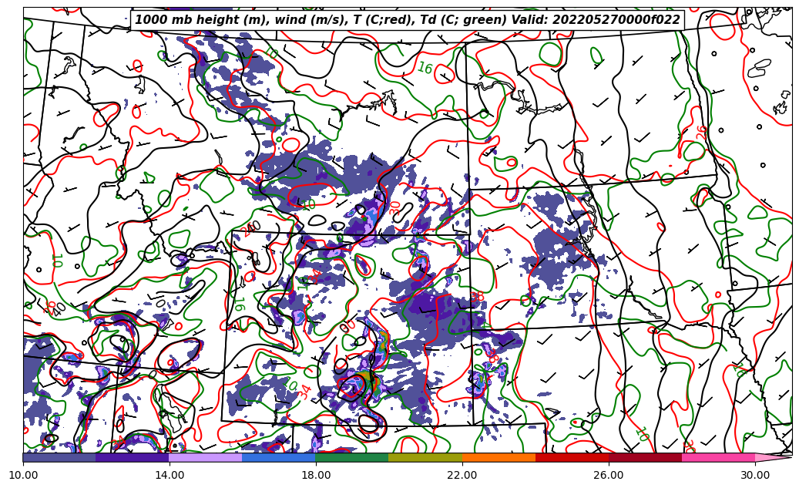Click the black "240" height contour label
The width and height of the screenshot is (799, 488).
click(251, 228)
